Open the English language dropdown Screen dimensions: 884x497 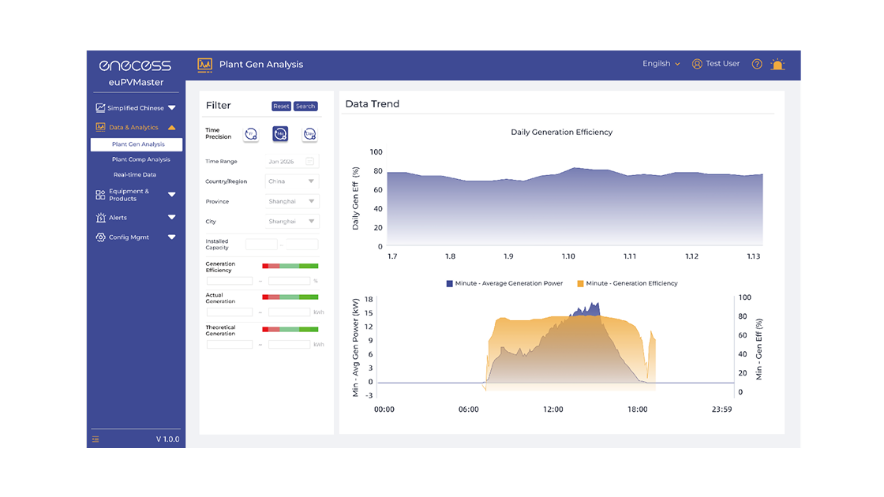coord(661,64)
